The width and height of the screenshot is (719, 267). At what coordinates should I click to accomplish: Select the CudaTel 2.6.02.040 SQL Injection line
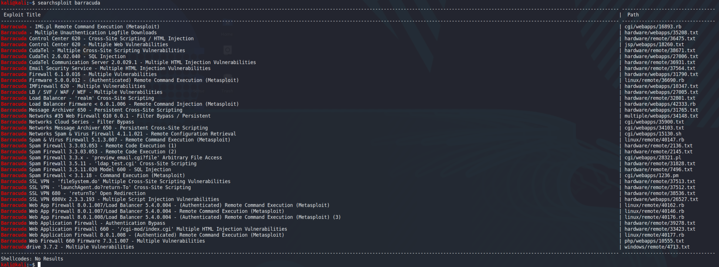63,57
